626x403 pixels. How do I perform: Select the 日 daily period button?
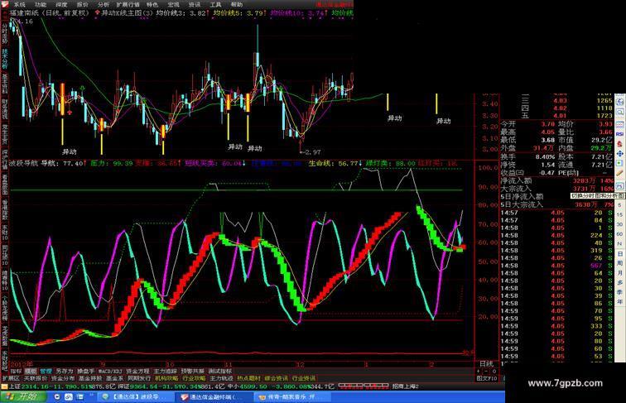click(x=619, y=253)
